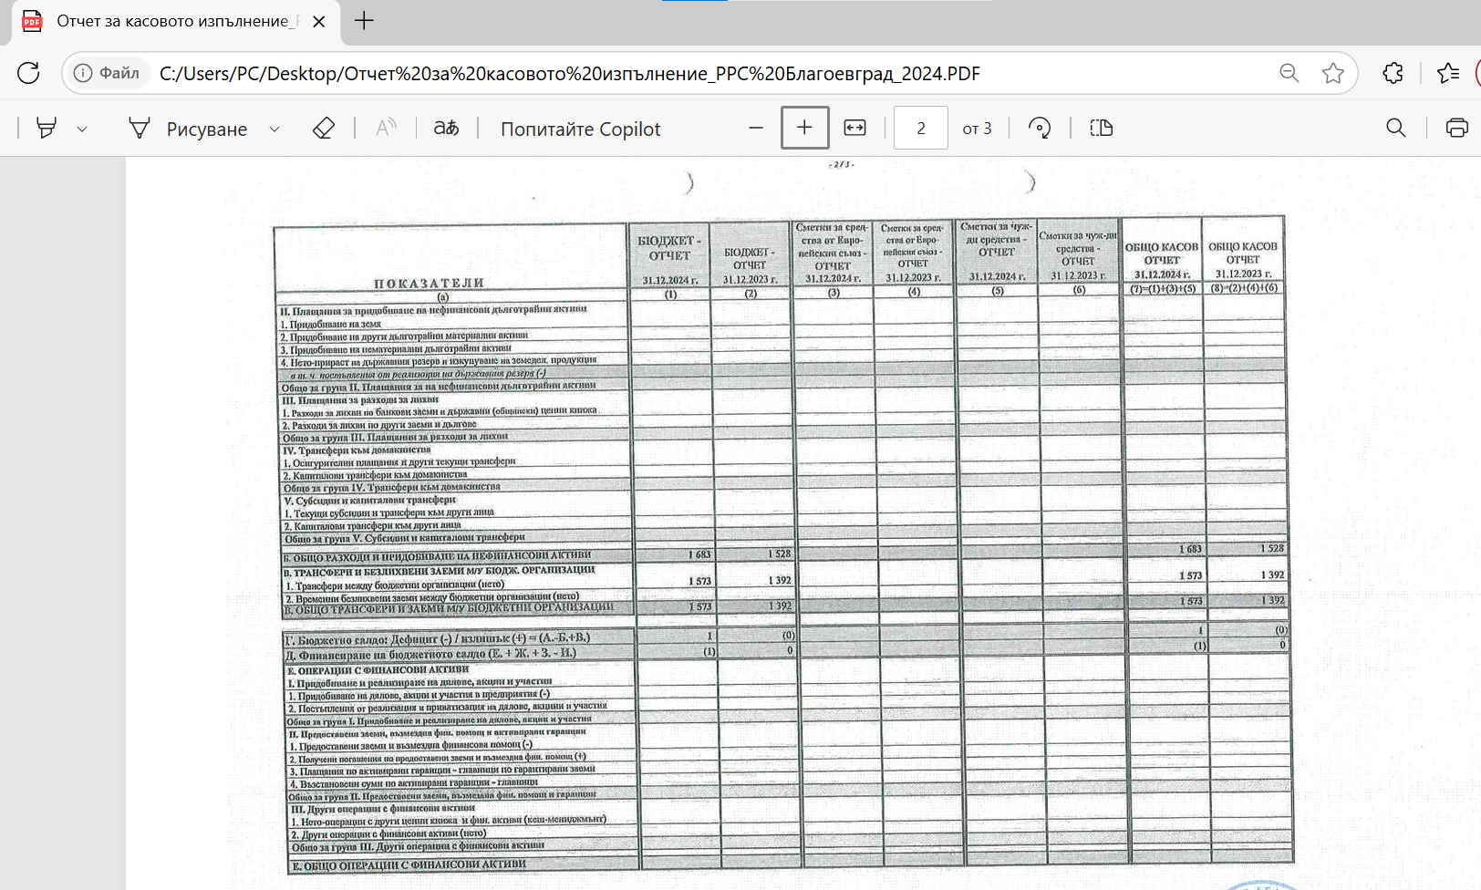Viewport: 1481px width, 890px height.
Task: Close the PDF browser tab
Action: pyautogui.click(x=318, y=21)
